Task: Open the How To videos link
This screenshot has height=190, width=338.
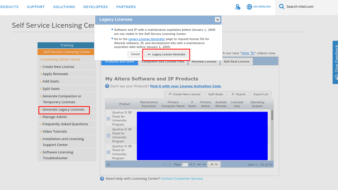Action: (x=248, y=53)
